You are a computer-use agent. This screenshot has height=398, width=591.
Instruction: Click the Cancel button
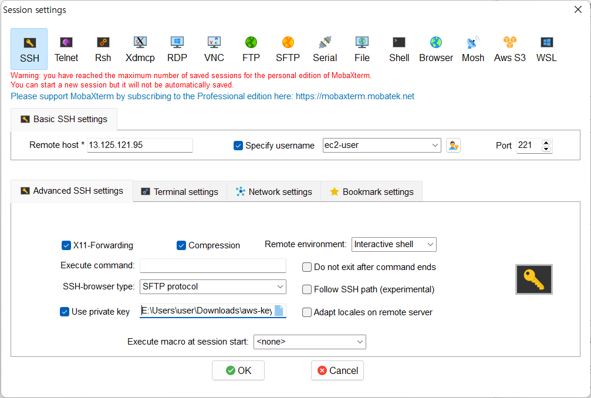[337, 371]
